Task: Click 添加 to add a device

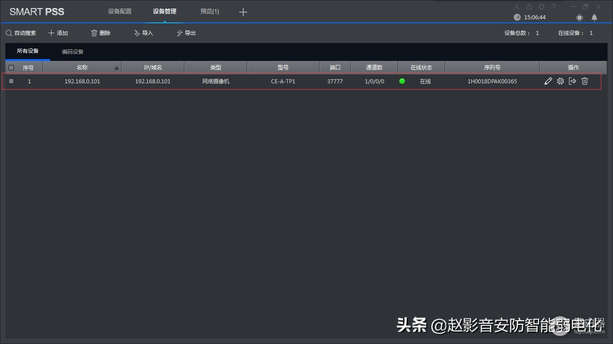Action: 58,33
